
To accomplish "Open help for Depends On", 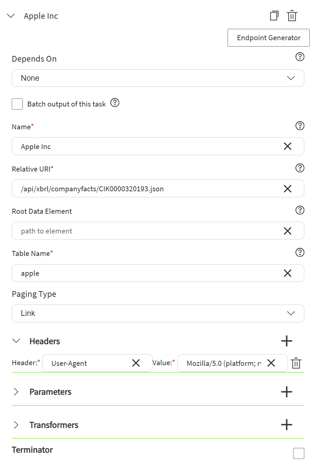I will [x=300, y=57].
